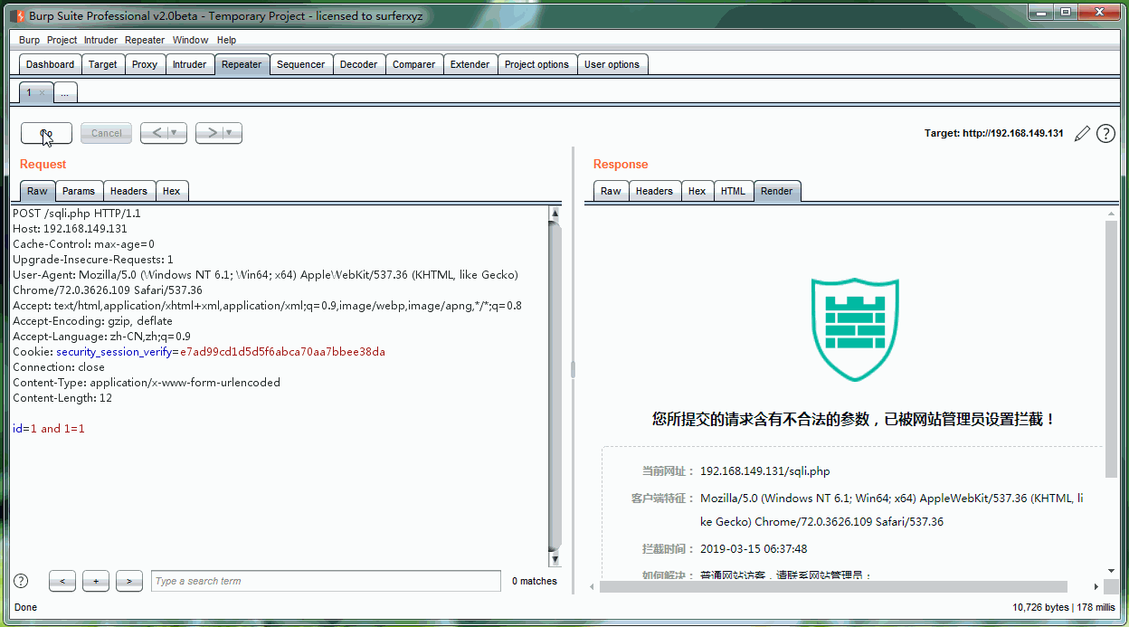Switch to the Intruder tool tab
The height and width of the screenshot is (627, 1129).
(x=190, y=64)
